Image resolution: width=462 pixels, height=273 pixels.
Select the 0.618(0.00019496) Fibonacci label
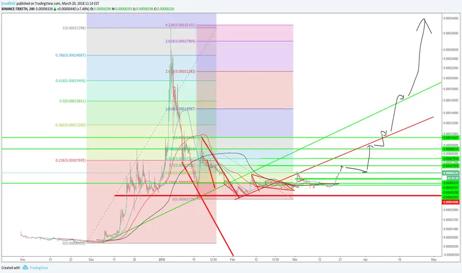(x=71, y=80)
